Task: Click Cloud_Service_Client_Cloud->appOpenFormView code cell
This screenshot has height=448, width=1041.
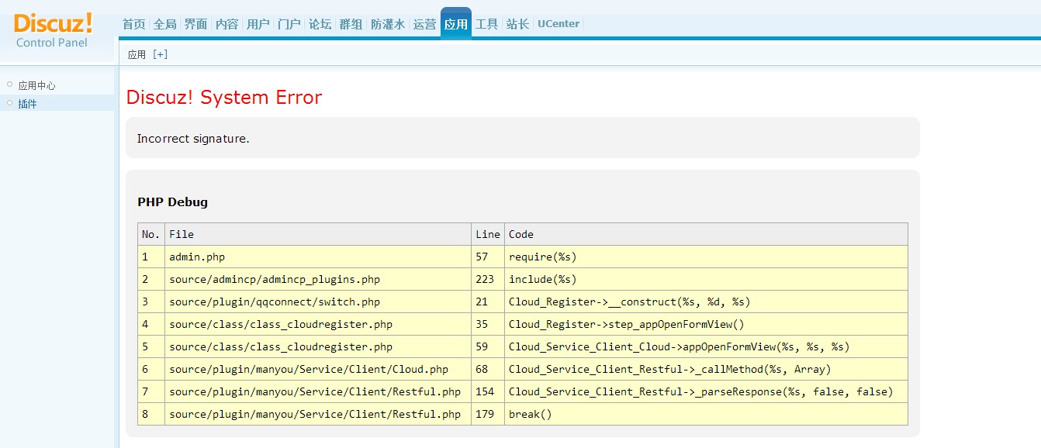Action: point(706,346)
